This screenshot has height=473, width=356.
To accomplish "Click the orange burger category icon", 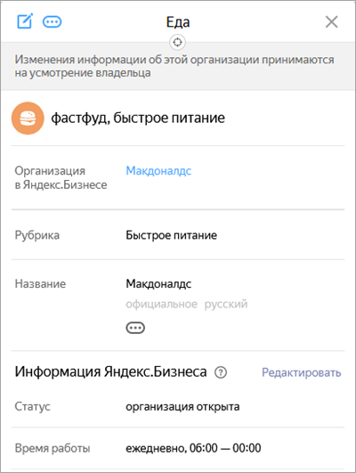I will tap(28, 118).
